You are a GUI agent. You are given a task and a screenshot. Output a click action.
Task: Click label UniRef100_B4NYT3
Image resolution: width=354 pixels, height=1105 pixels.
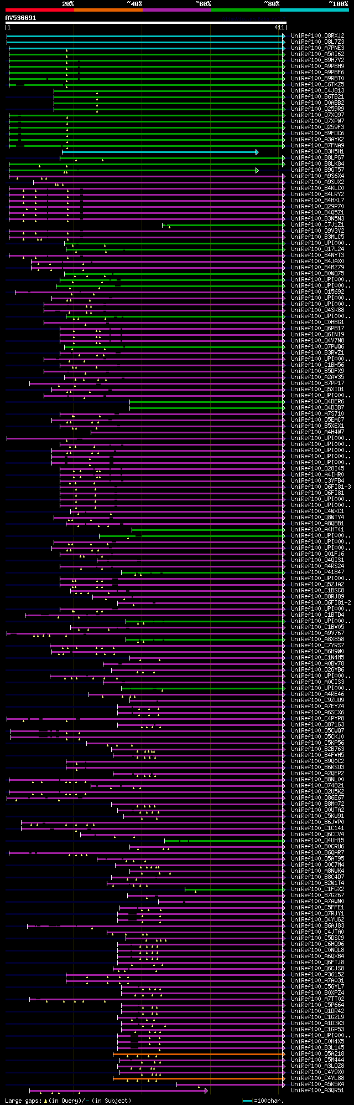[317, 255]
